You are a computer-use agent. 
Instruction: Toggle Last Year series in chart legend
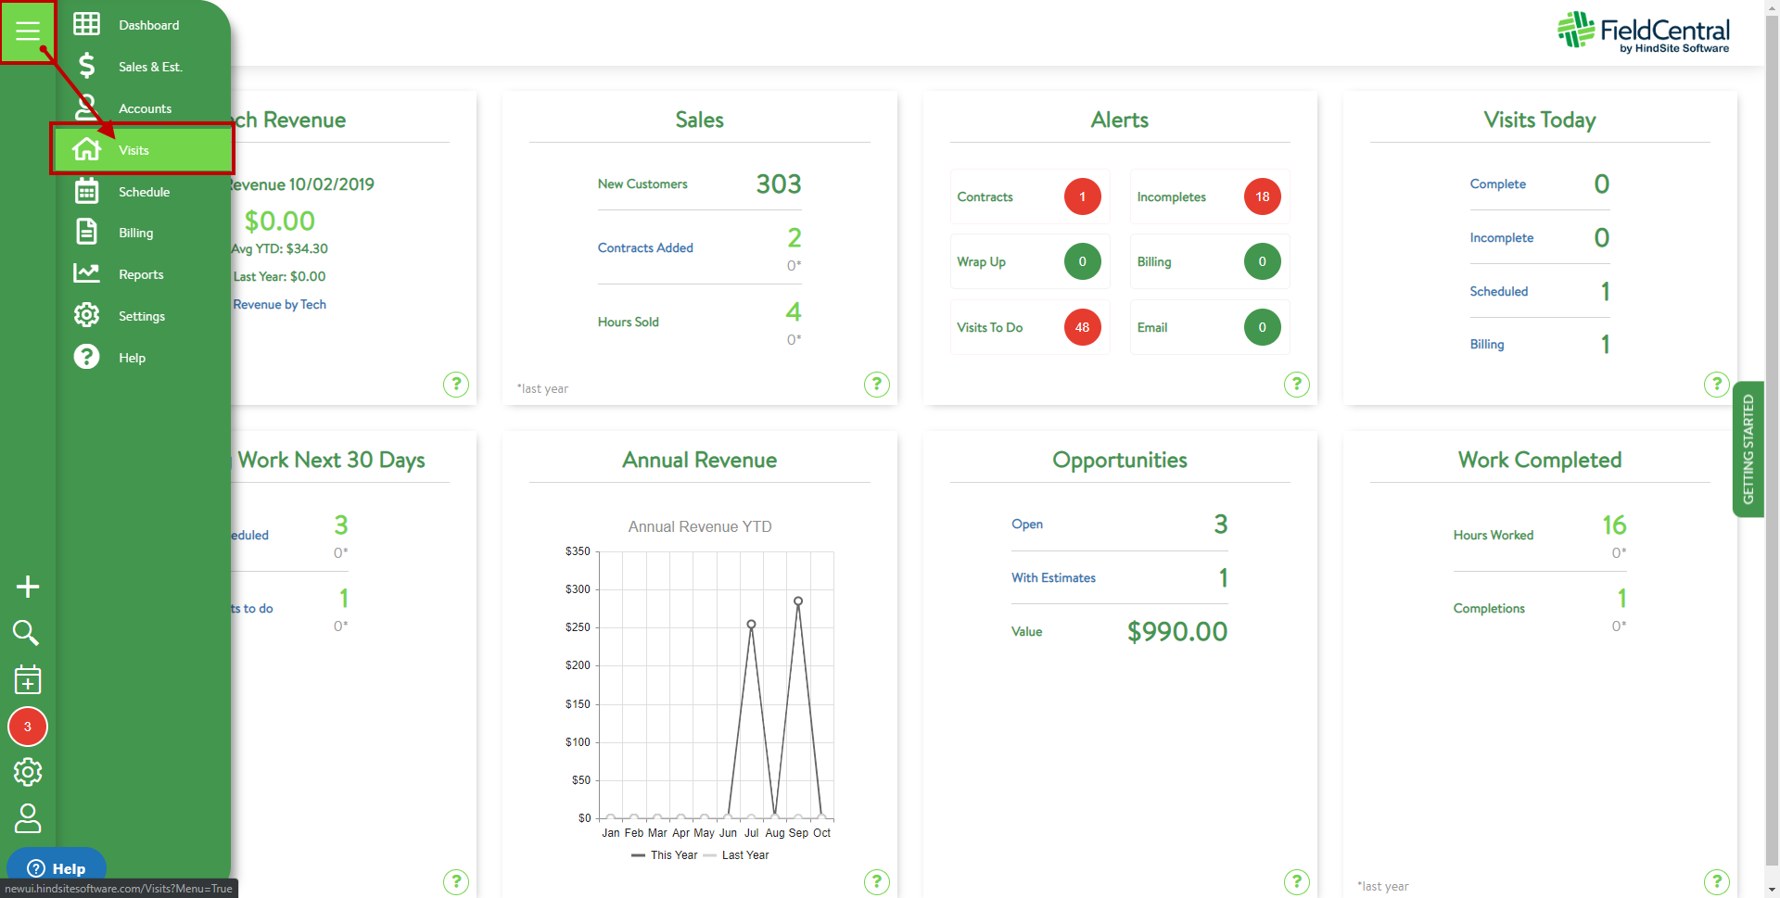point(736,855)
